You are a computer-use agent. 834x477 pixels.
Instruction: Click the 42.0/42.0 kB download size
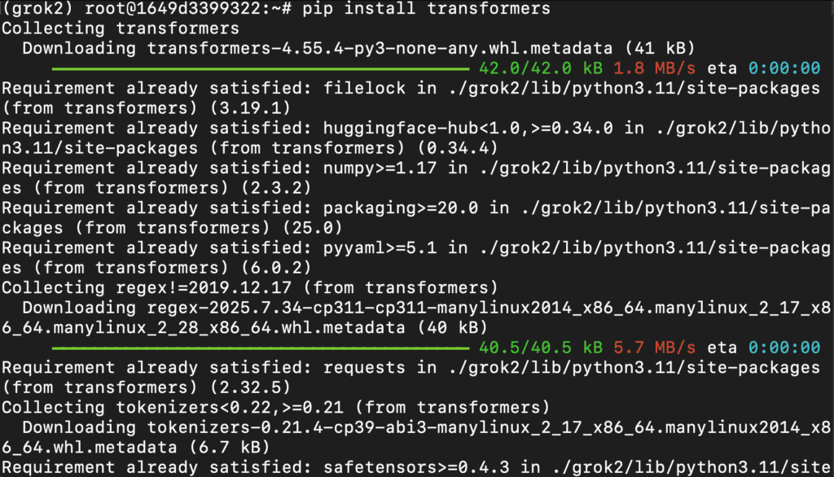point(541,68)
